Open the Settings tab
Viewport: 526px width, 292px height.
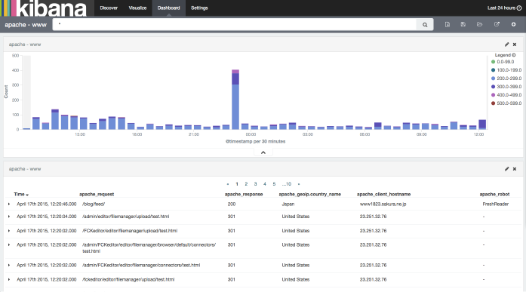tap(199, 8)
